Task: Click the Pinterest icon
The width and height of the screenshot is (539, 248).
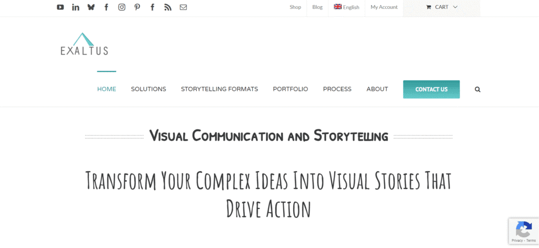Action: (137, 7)
